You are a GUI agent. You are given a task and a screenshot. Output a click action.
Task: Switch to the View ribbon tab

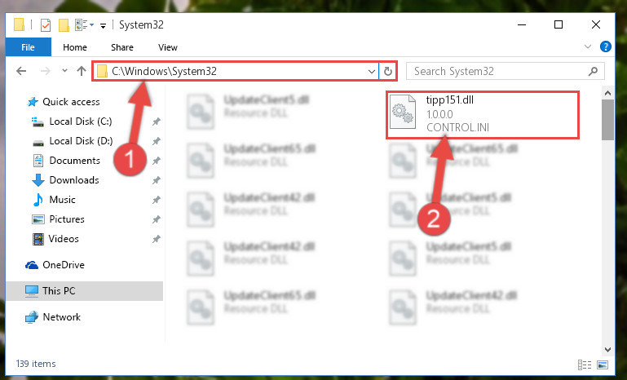coord(167,47)
